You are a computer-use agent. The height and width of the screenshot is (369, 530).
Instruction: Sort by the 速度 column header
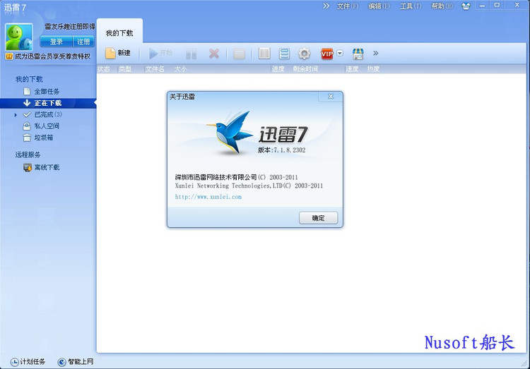click(352, 69)
